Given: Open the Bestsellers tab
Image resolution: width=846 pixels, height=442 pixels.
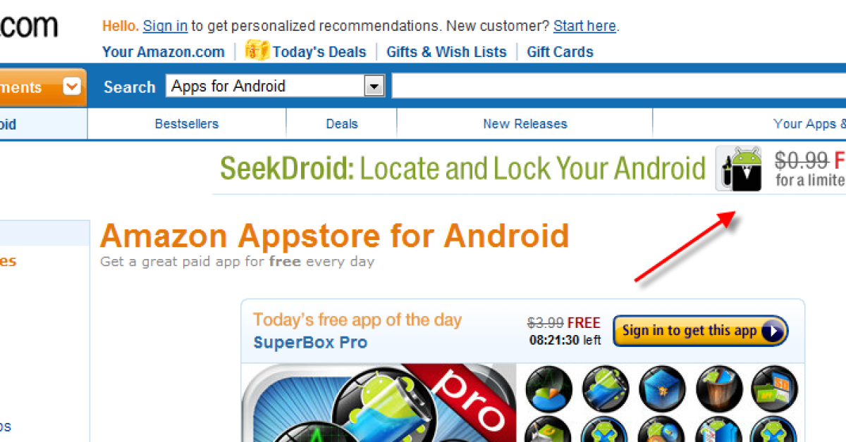Looking at the screenshot, I should click(187, 124).
